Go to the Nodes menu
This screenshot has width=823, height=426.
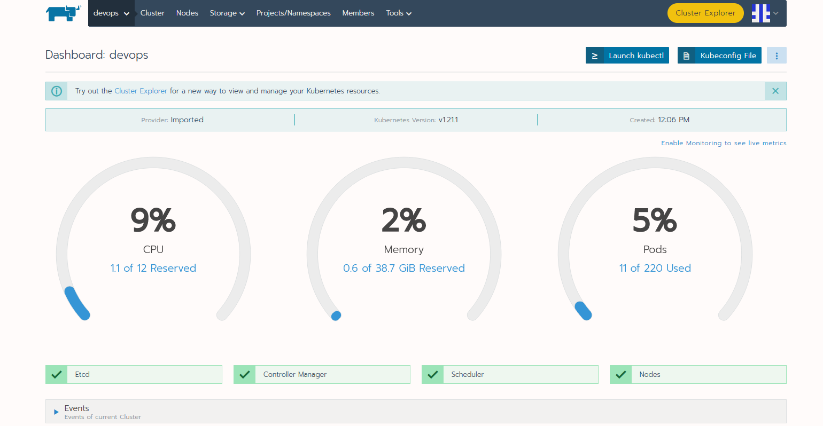pyautogui.click(x=187, y=13)
